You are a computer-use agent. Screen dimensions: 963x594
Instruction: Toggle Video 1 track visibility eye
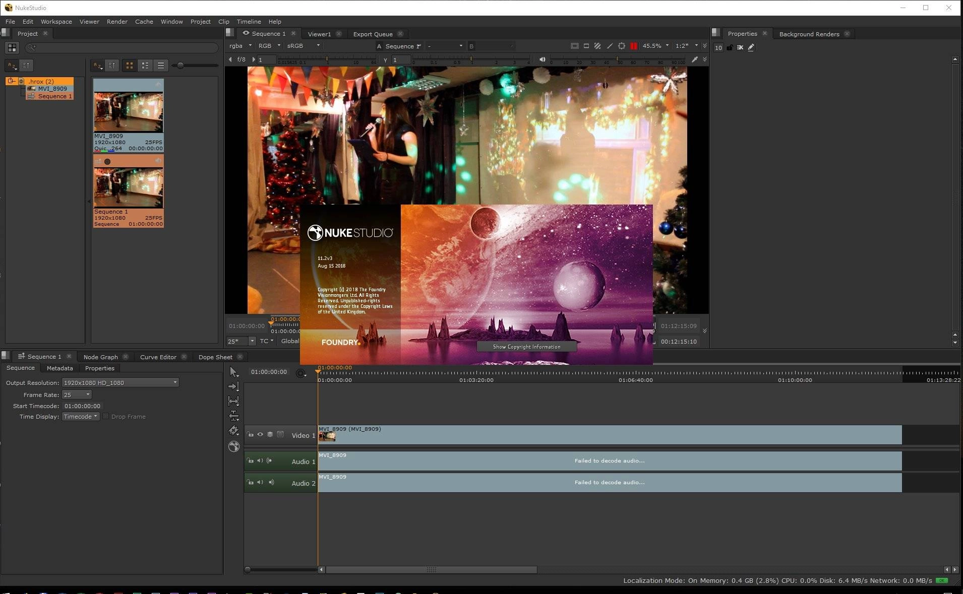click(x=260, y=434)
